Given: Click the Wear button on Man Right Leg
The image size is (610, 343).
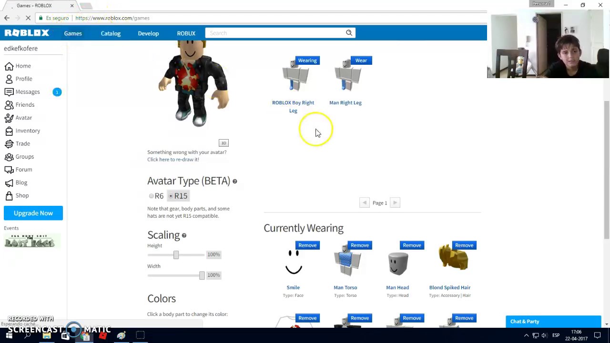Looking at the screenshot, I should tap(361, 61).
